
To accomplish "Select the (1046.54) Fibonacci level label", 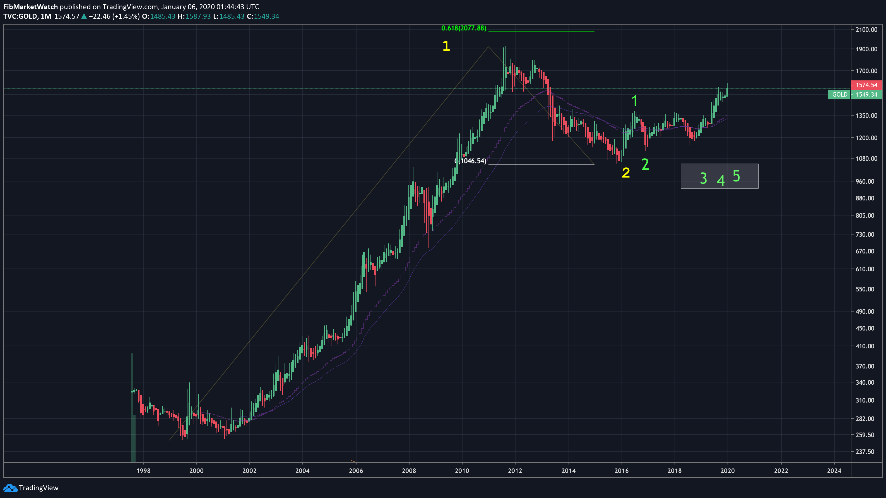I will pos(471,161).
